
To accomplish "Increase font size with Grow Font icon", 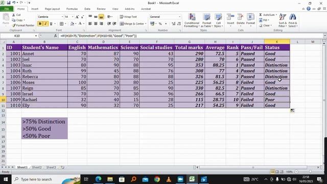I will pyautogui.click(x=77, y=17).
